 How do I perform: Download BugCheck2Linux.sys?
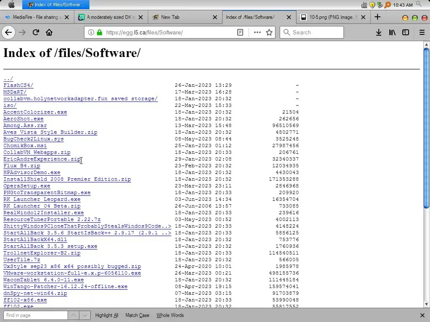(x=34, y=139)
